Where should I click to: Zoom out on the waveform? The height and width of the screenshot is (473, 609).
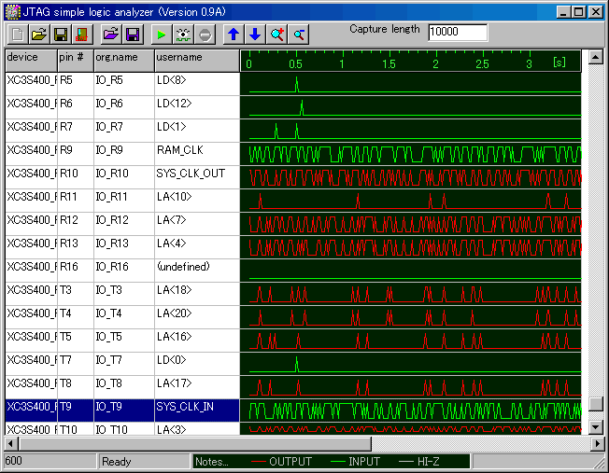coord(298,35)
